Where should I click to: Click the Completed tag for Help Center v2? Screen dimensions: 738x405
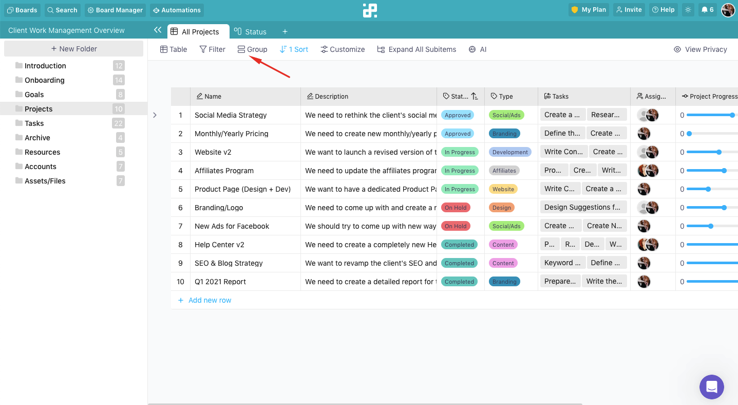459,245
